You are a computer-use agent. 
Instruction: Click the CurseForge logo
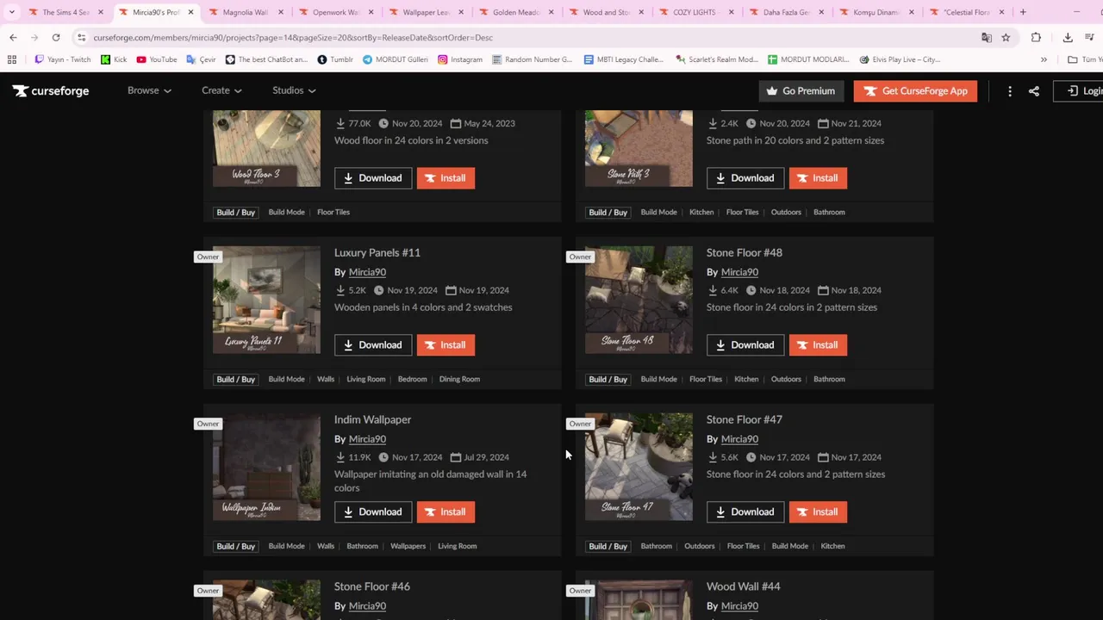[51, 90]
